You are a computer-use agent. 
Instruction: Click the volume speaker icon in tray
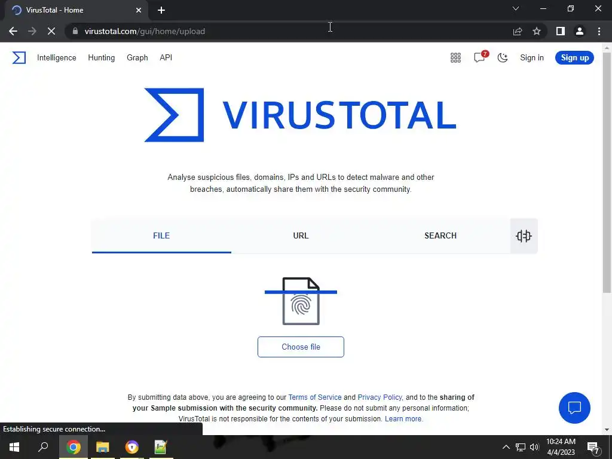click(x=534, y=447)
